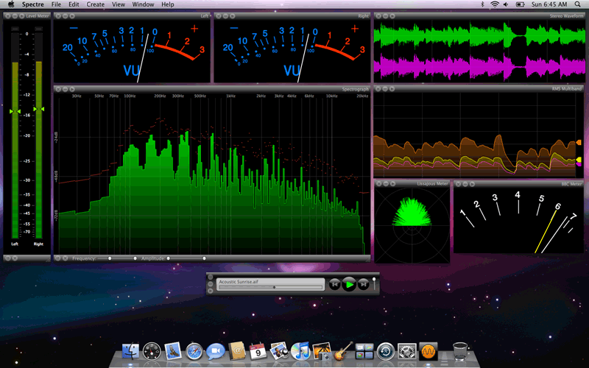Open iChat from the Dock
The image size is (589, 368).
216,352
